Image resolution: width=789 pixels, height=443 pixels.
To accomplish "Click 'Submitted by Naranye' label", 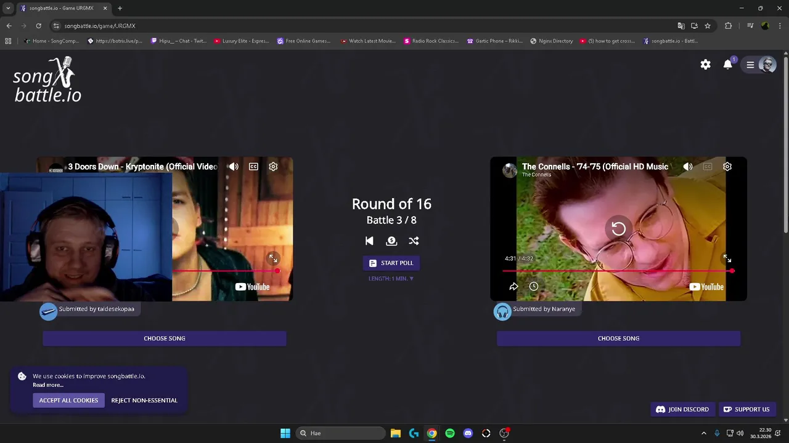I will pos(544,309).
